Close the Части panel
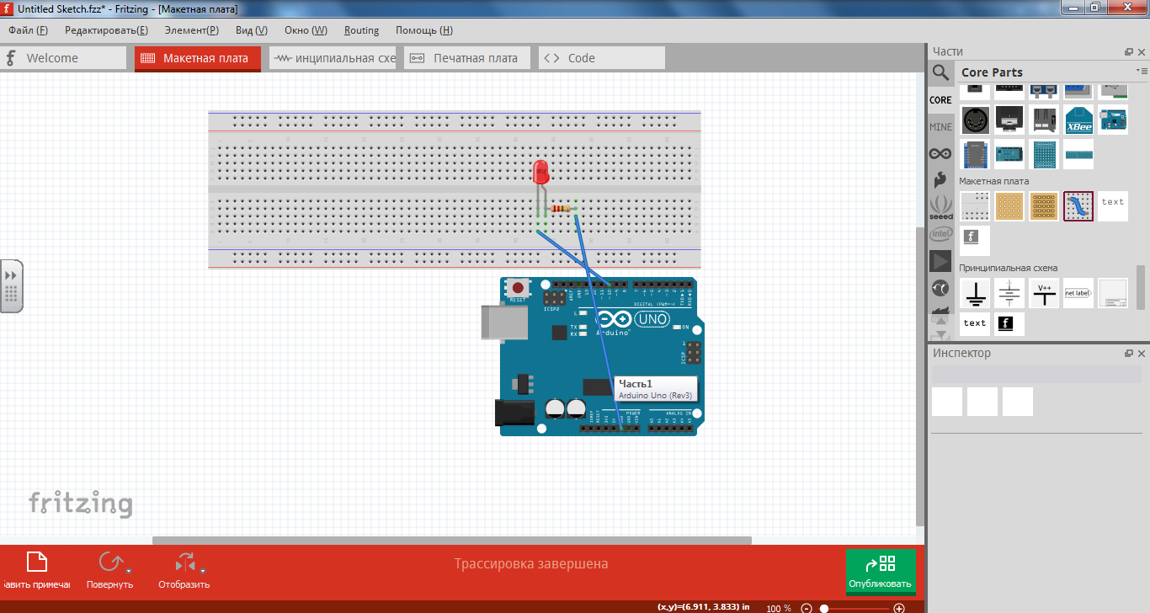This screenshot has height=613, width=1150. (x=1141, y=52)
